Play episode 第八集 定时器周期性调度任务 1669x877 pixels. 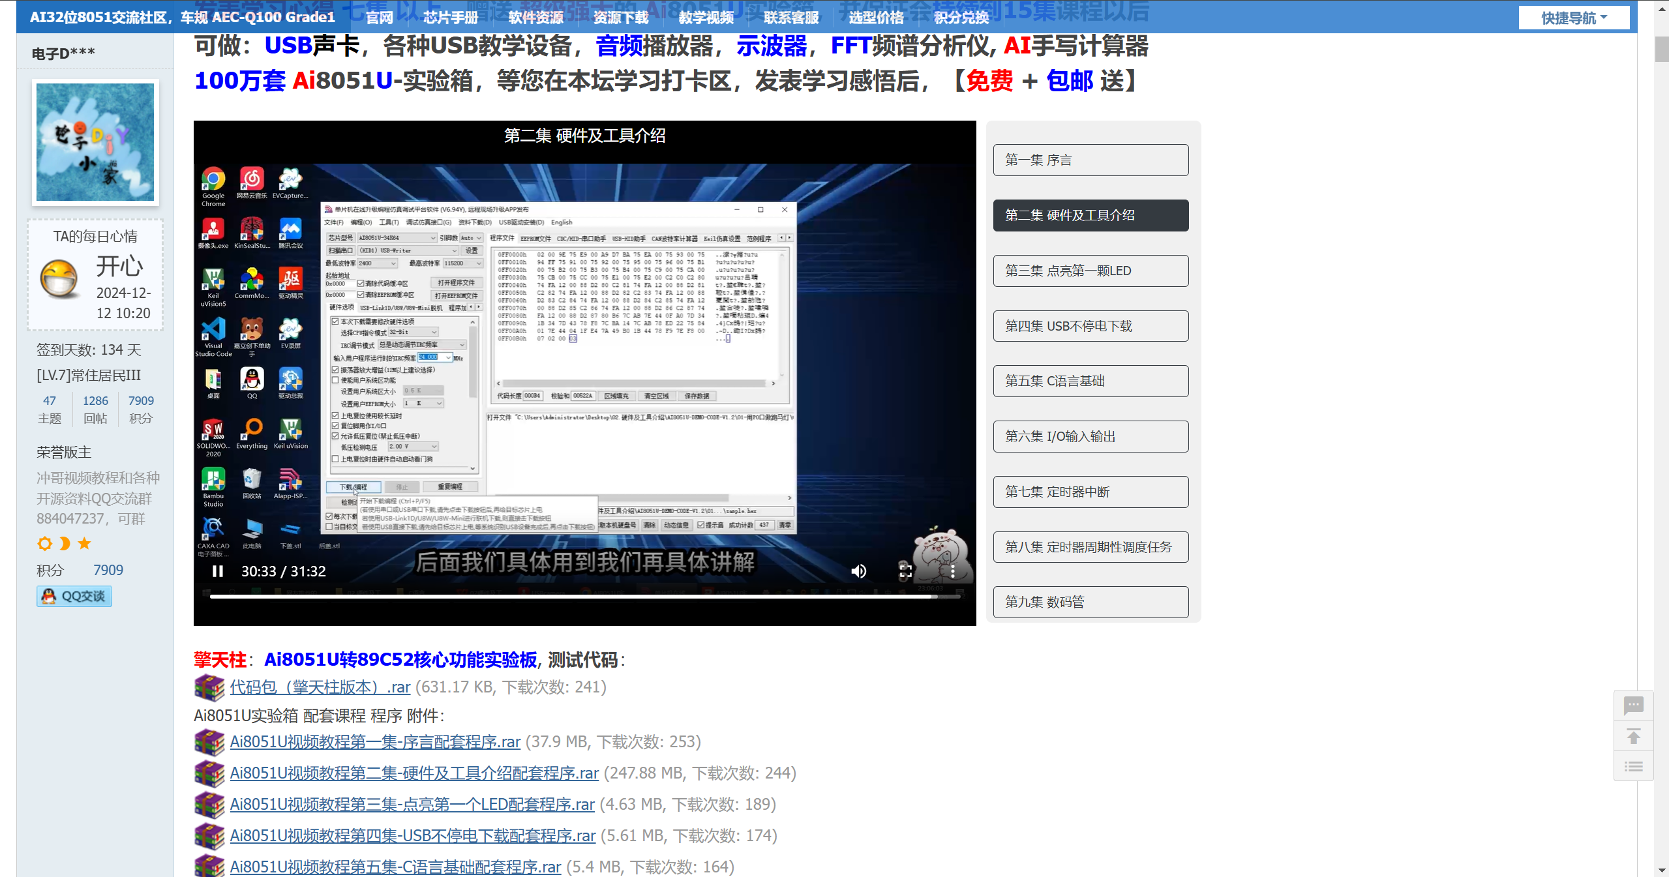coord(1090,546)
